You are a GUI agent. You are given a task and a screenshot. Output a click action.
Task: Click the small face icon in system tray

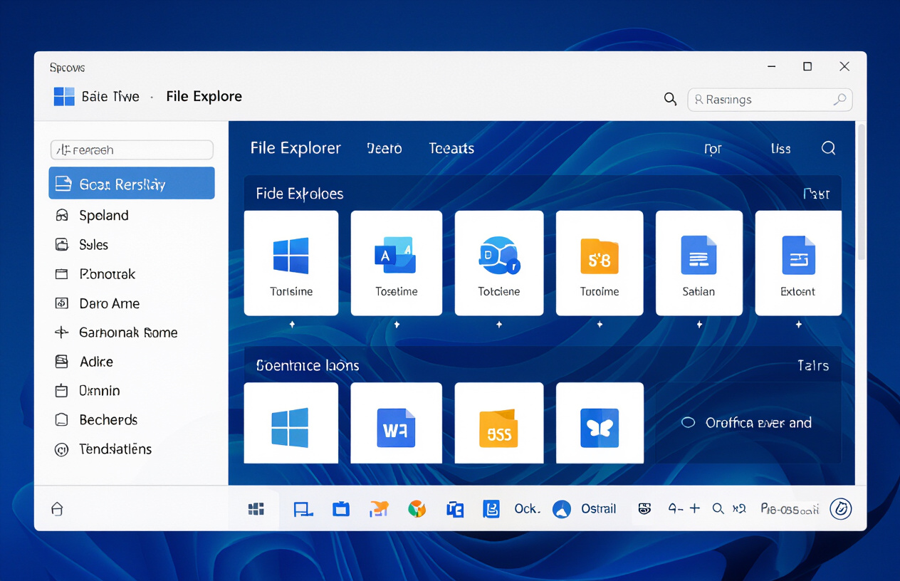tap(645, 508)
